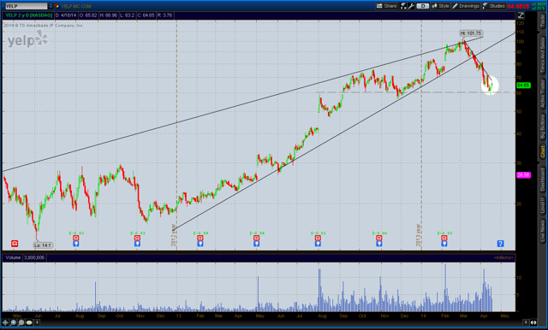Image resolution: width=548 pixels, height=330 pixels.
Task: Click the chart mode icon above price axis
Action: (521, 15)
